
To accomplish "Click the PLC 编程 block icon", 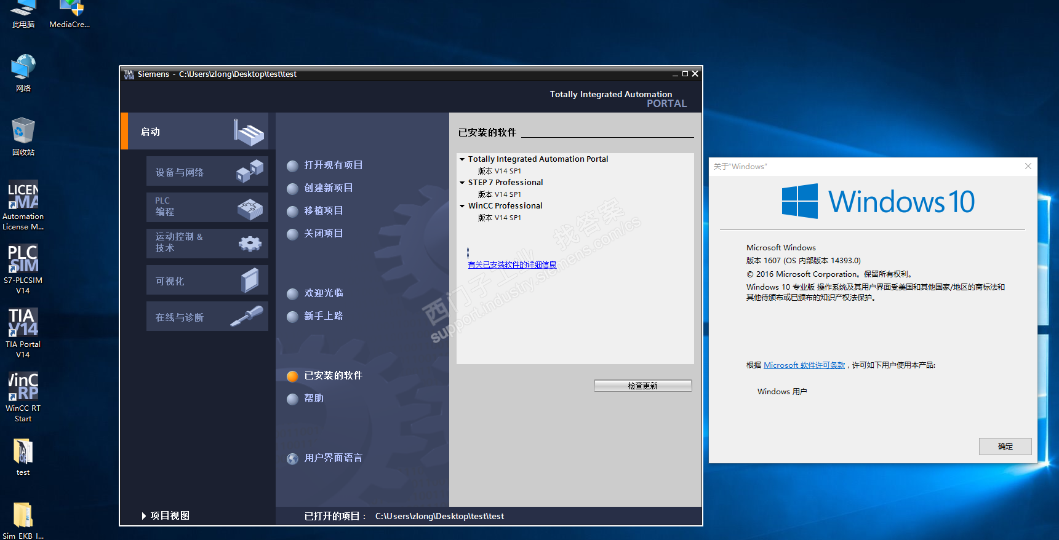I will 250,209.
